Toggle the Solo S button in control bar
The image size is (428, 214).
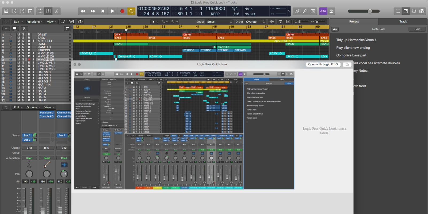(313, 11)
